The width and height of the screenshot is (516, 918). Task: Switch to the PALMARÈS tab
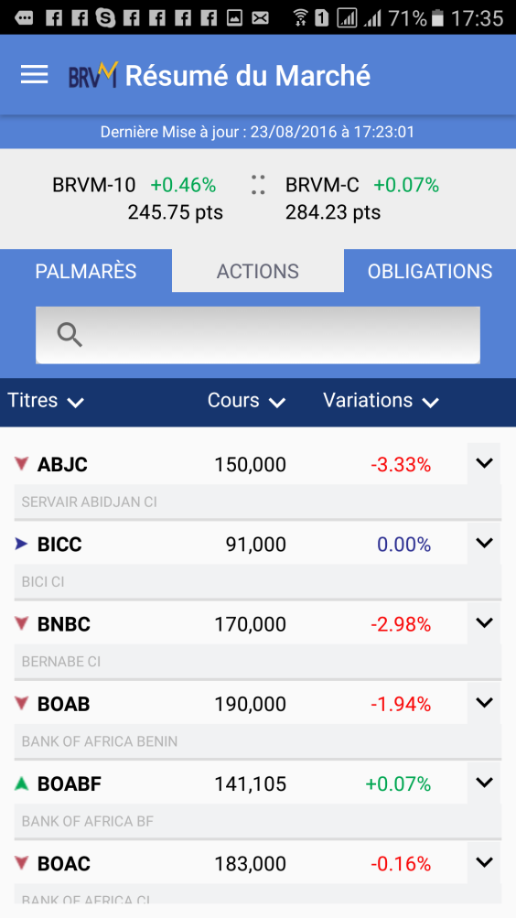click(86, 271)
